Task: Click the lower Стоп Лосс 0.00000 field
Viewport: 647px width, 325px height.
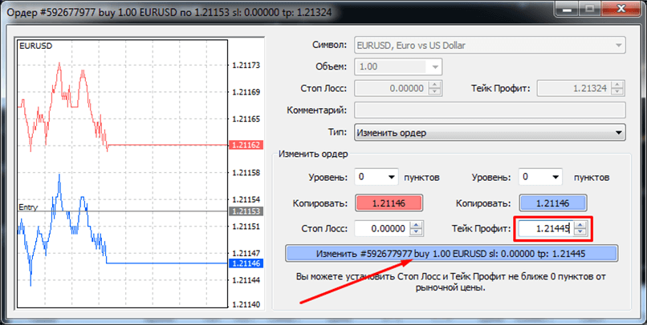Action: [x=380, y=229]
